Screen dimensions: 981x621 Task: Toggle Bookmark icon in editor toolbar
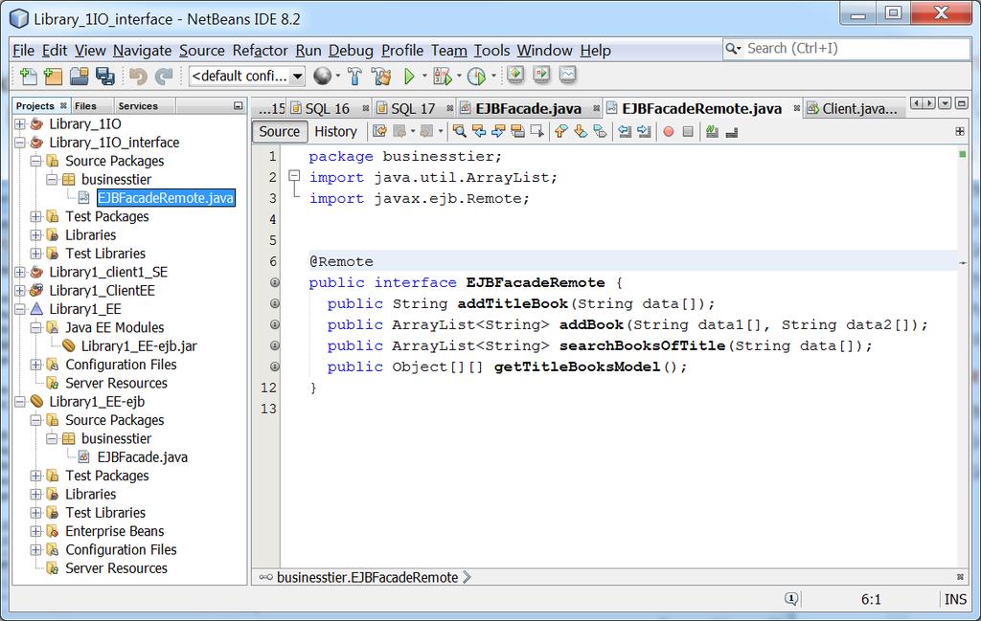600,131
